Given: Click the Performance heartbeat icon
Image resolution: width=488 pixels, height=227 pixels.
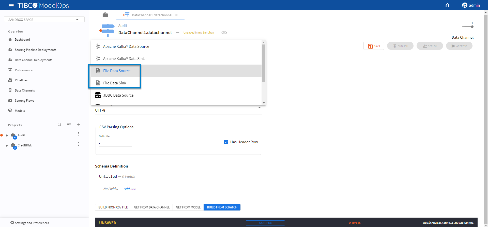Looking at the screenshot, I should click(x=10, y=70).
